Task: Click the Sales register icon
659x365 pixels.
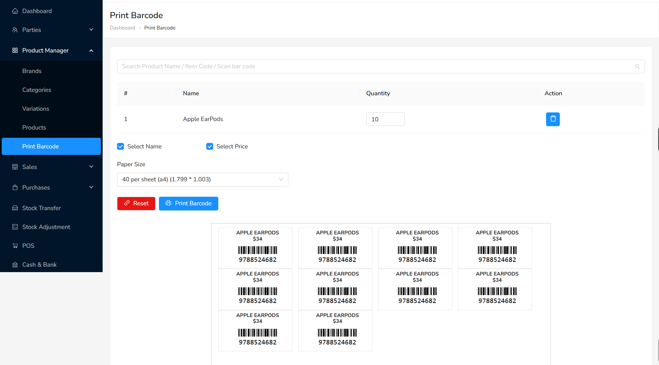Action: (x=15, y=167)
